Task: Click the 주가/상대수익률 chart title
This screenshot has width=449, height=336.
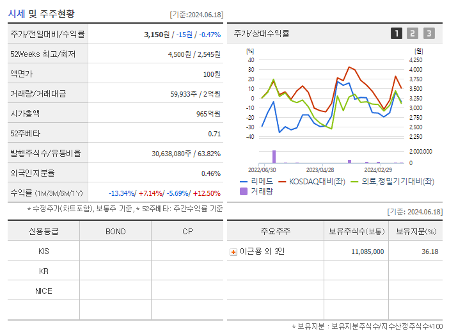Action: (x=262, y=33)
